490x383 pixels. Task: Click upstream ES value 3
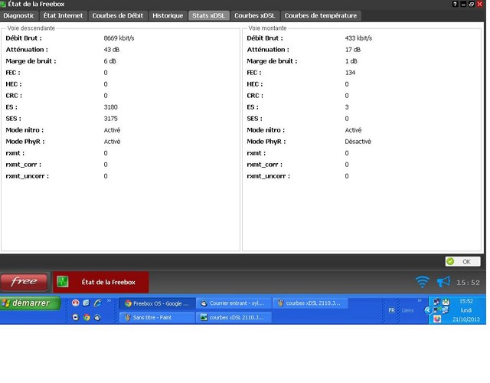click(347, 107)
